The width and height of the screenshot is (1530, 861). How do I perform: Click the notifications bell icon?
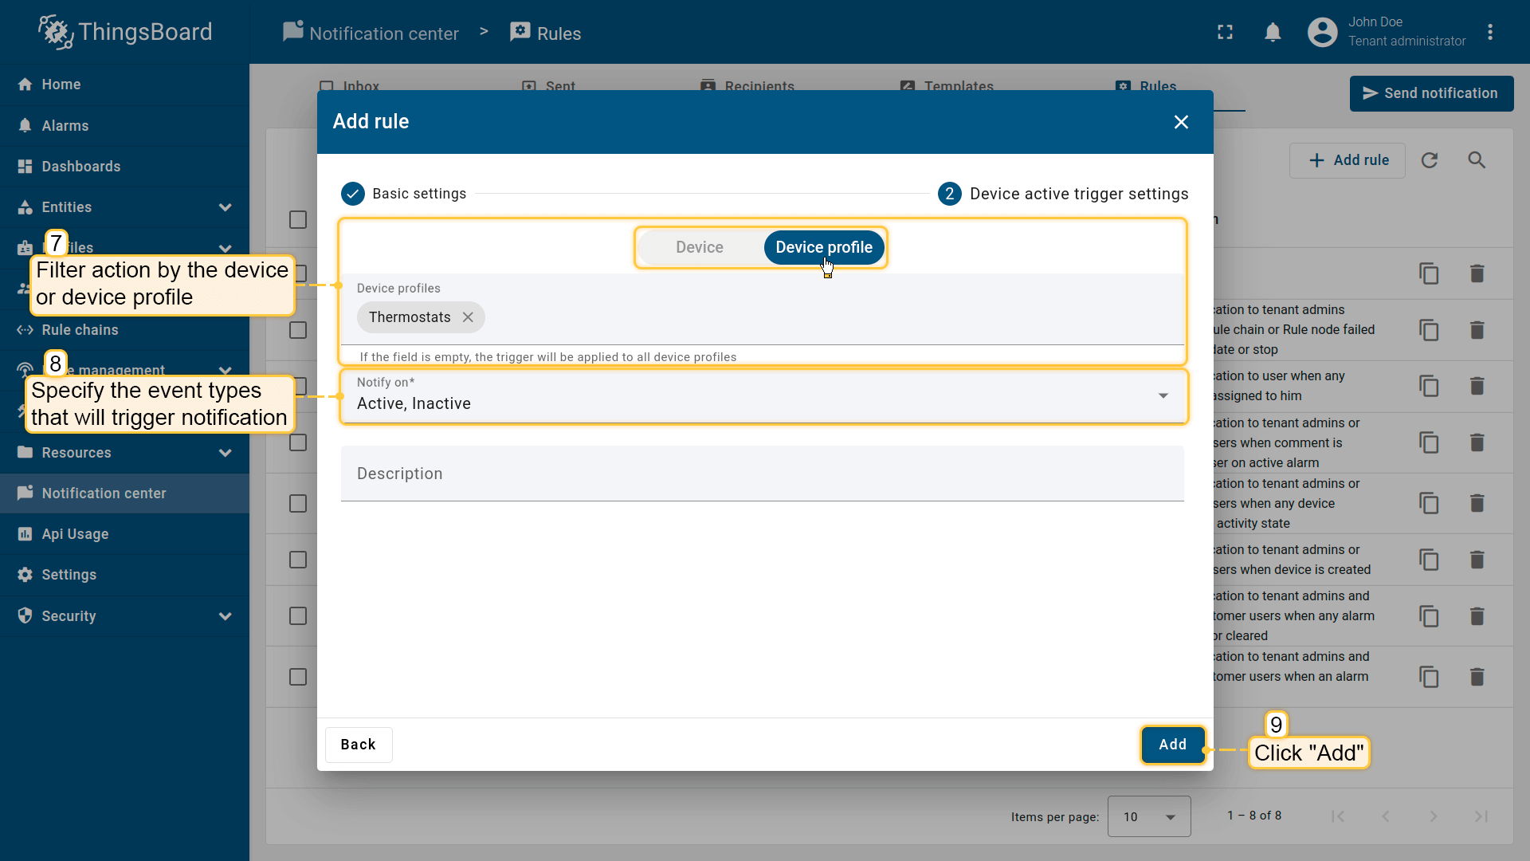1273,33
